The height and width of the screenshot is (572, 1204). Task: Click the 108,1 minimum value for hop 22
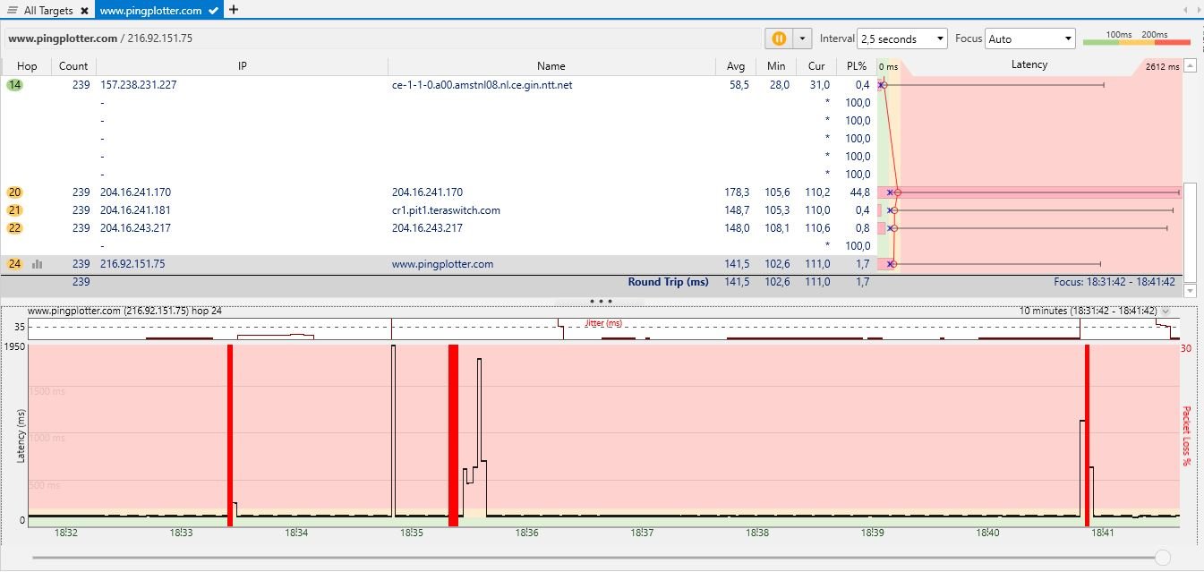778,228
